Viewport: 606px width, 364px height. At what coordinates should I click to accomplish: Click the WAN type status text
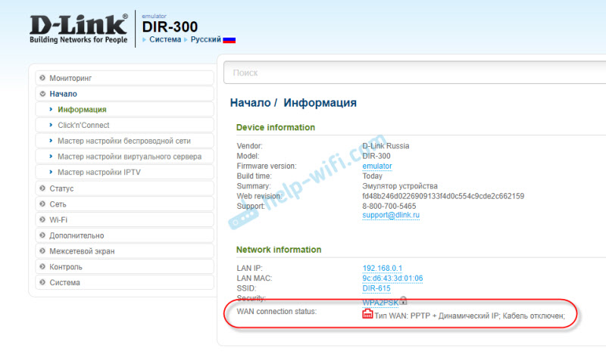click(x=470, y=316)
